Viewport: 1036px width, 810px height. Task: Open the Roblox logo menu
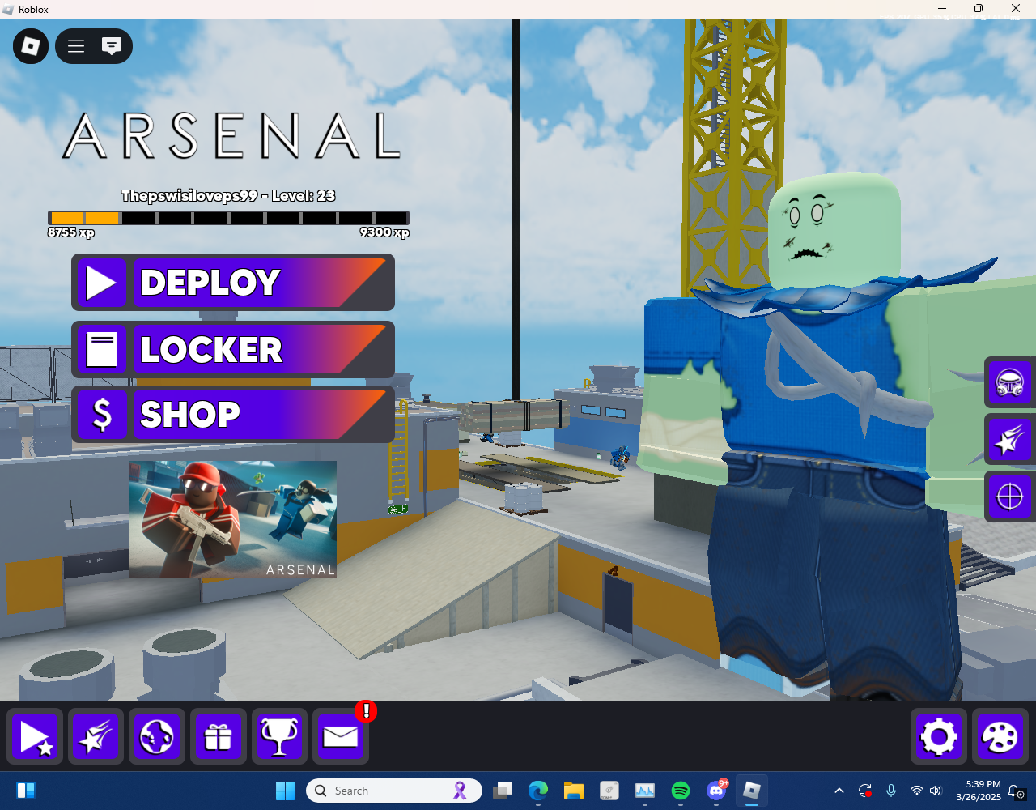31,46
